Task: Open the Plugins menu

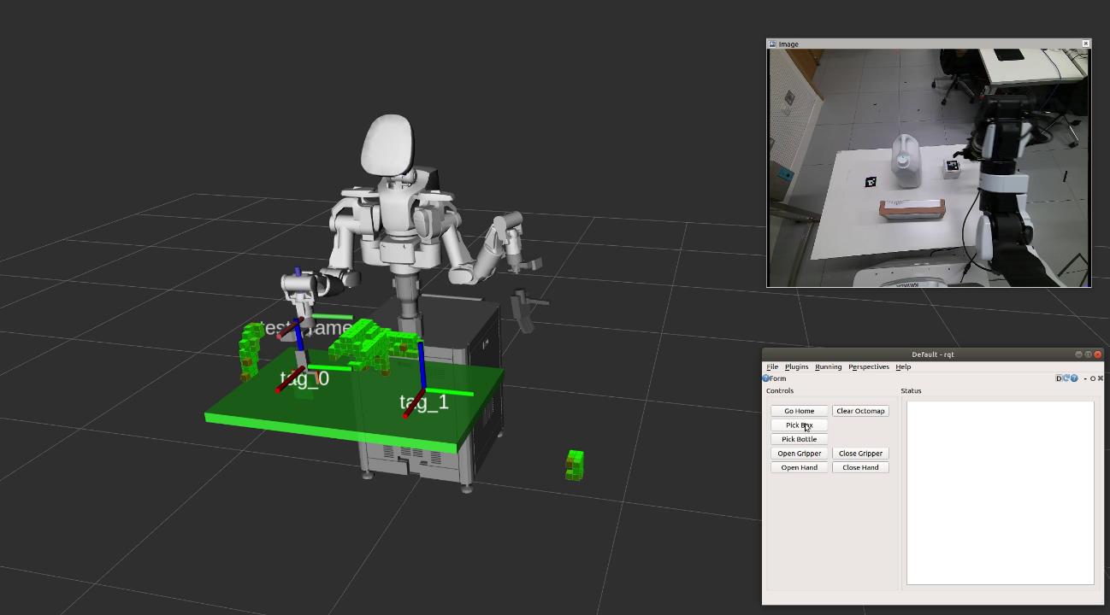Action: pos(795,366)
